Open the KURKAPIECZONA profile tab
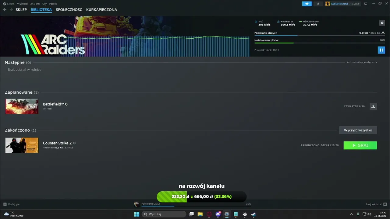 [101, 10]
